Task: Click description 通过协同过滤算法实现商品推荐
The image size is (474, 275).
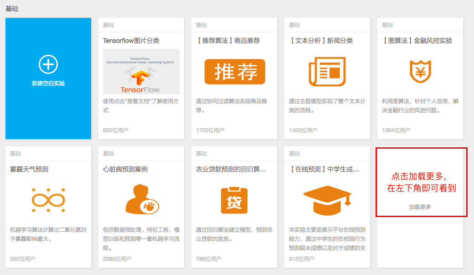Action: click(x=232, y=106)
